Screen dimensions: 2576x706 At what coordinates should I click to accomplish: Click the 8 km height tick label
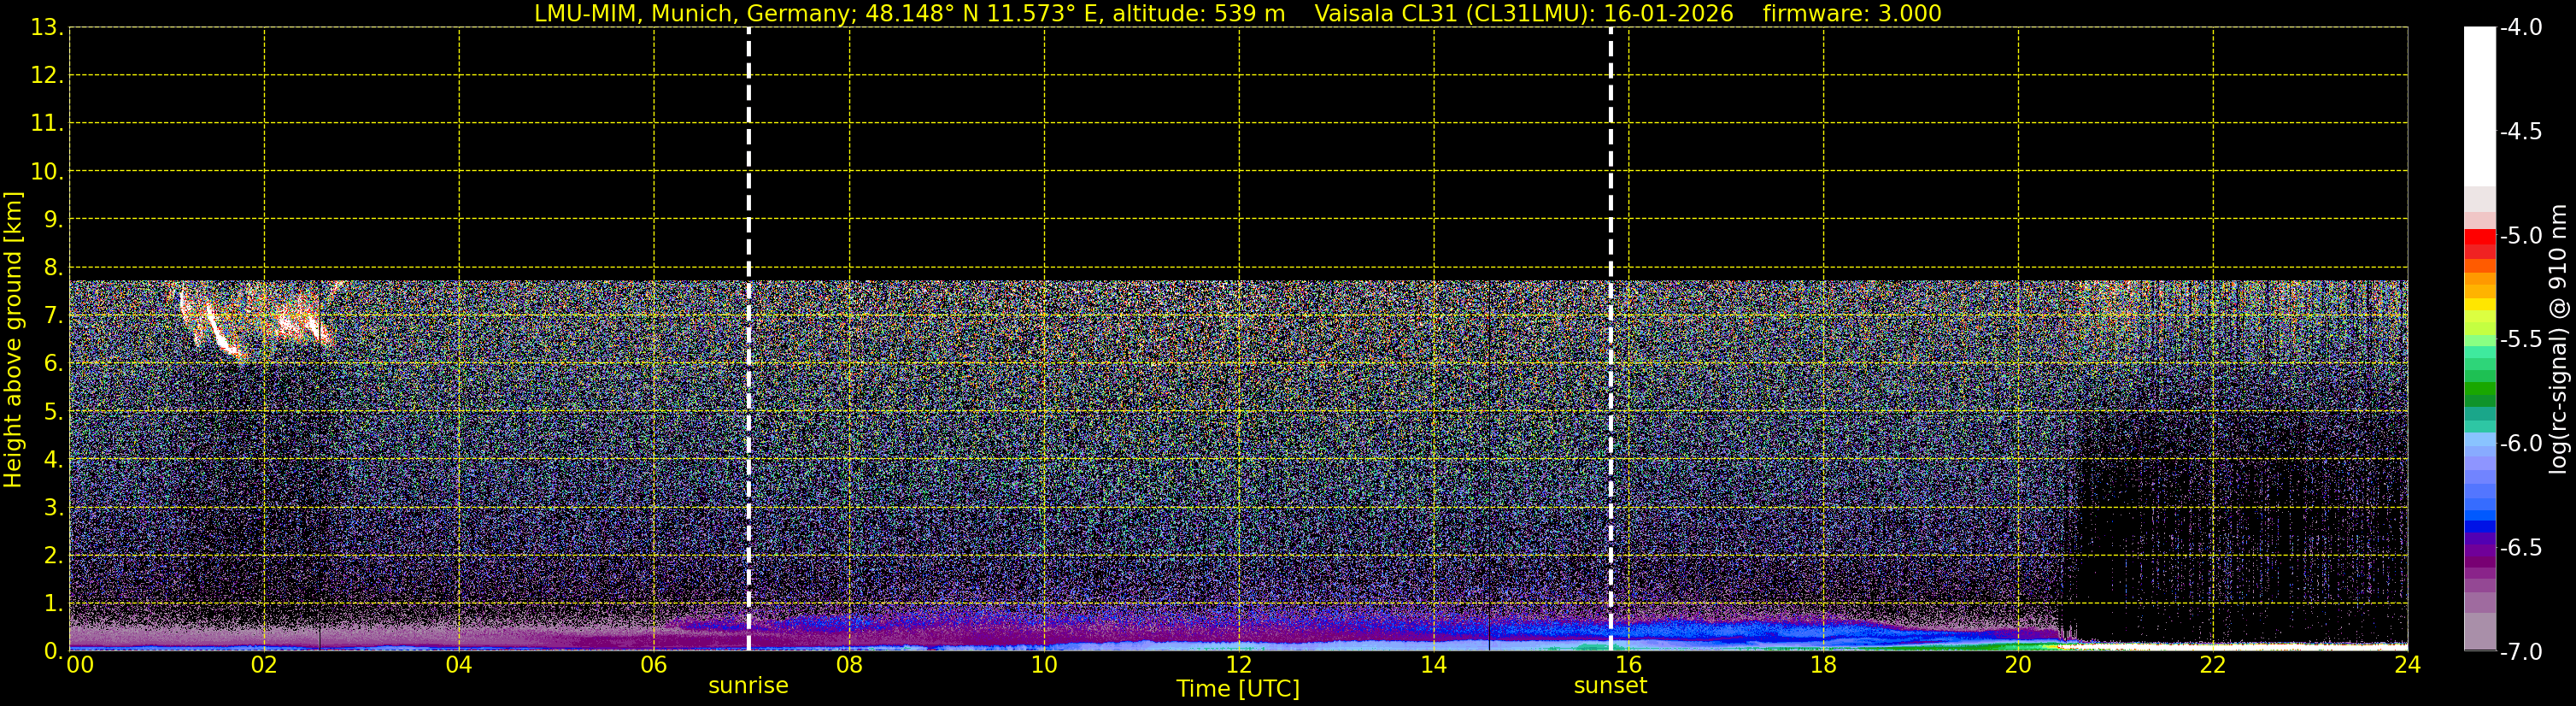[x=52, y=267]
